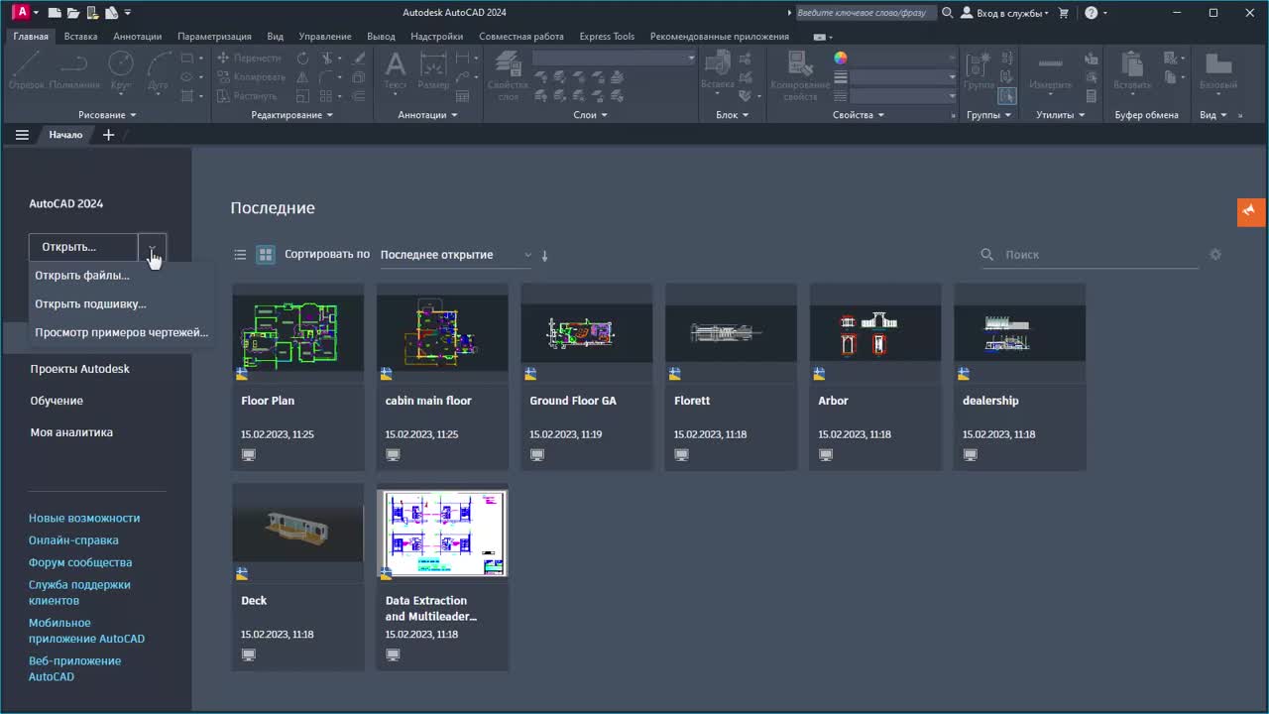Toggle group selection on/off in Группы panel
This screenshot has height=714, width=1269.
[x=1006, y=96]
